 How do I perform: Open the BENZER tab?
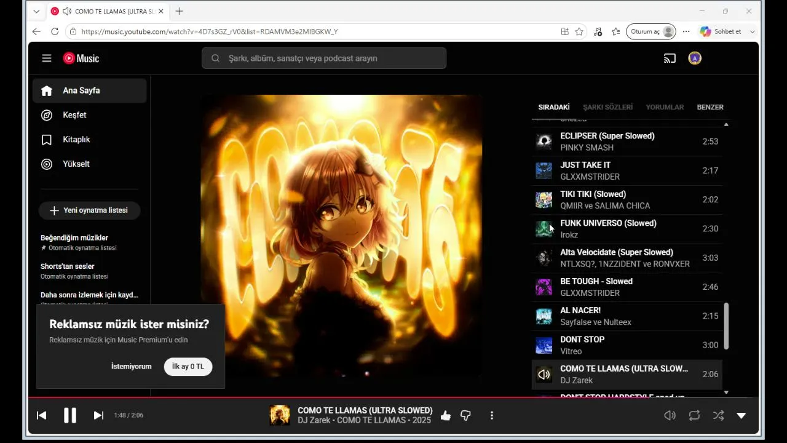710,107
